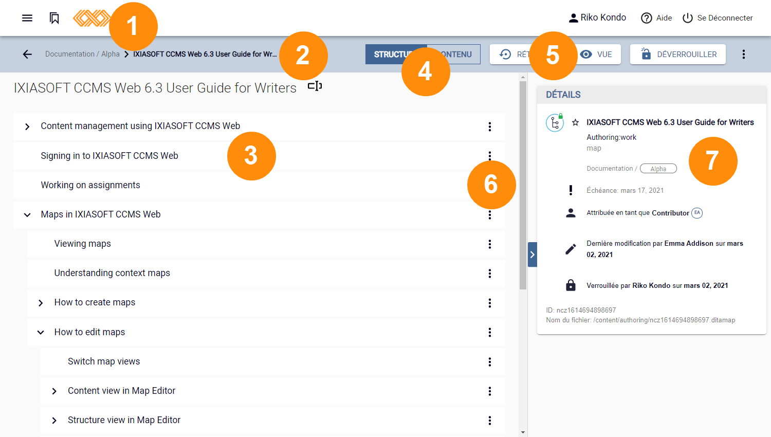Click the lock icon in Détails
771x437 pixels.
click(571, 285)
